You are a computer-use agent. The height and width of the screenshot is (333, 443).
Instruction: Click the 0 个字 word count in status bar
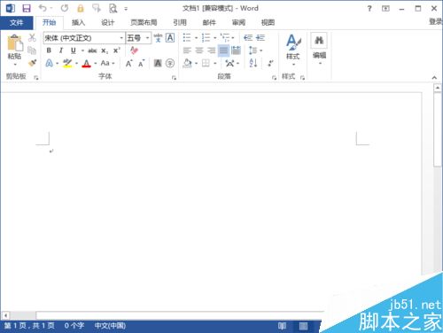coord(74,326)
